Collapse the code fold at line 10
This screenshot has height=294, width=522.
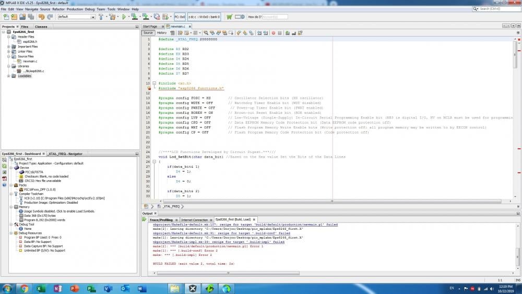(x=154, y=83)
